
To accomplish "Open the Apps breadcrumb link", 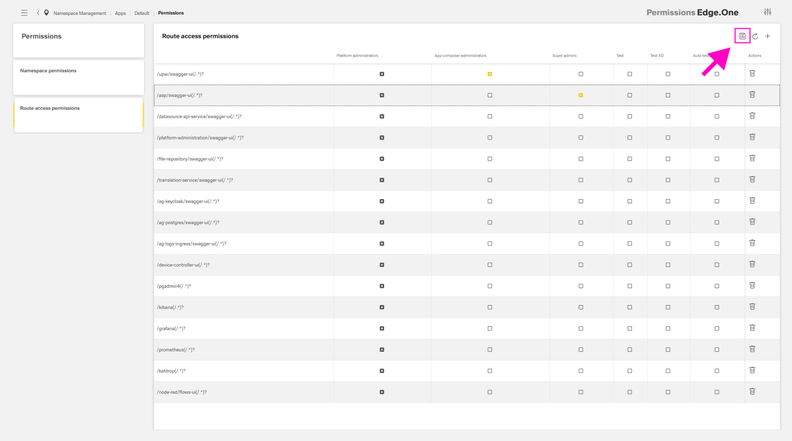I will (120, 13).
